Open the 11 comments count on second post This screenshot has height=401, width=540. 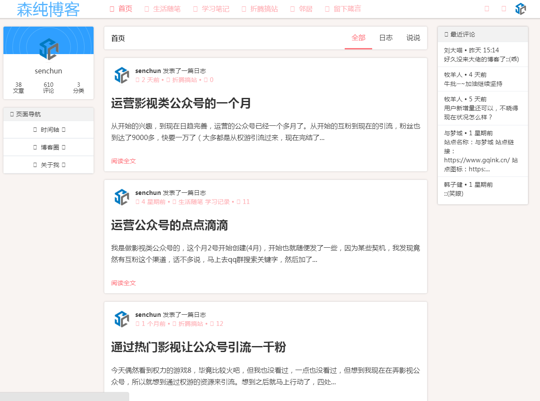[x=243, y=202]
